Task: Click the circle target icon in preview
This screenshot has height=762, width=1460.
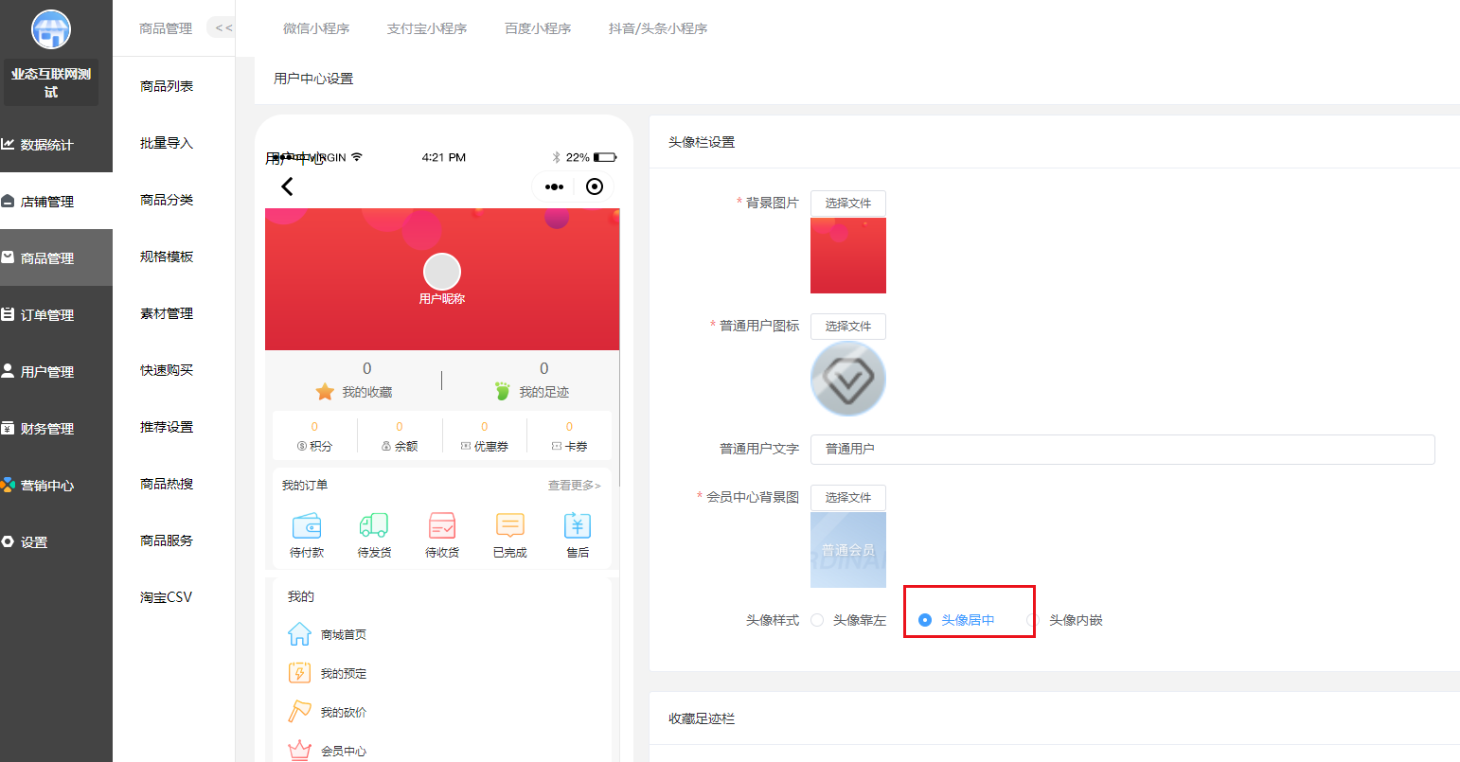Action: pos(595,186)
